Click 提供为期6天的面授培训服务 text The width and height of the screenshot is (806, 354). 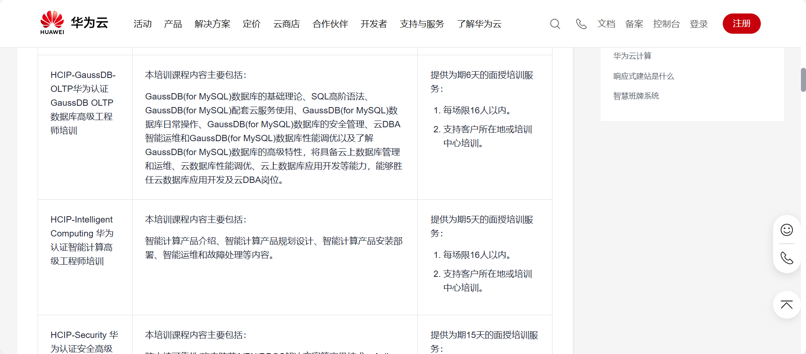[482, 82]
